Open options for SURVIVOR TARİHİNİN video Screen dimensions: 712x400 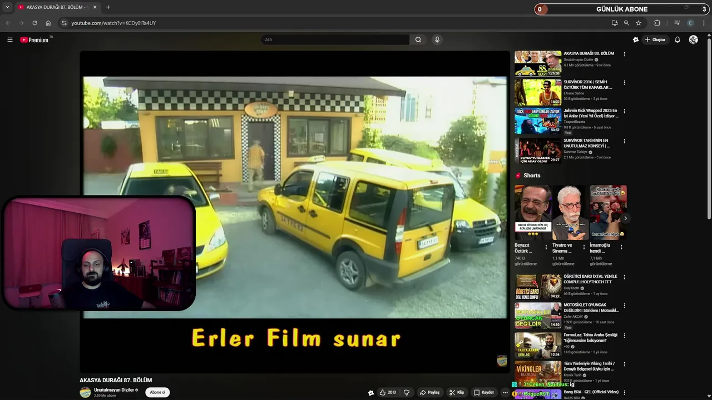[624, 141]
